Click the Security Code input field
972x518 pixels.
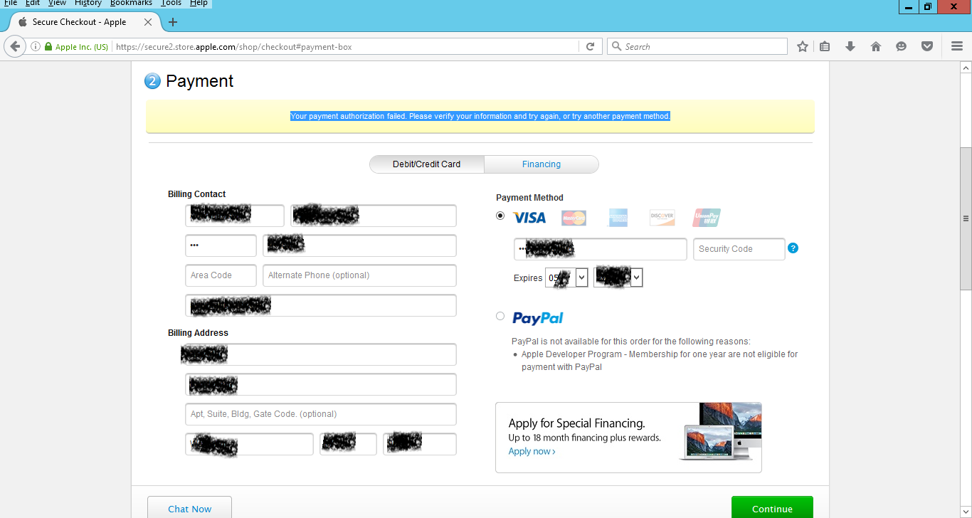[739, 249]
